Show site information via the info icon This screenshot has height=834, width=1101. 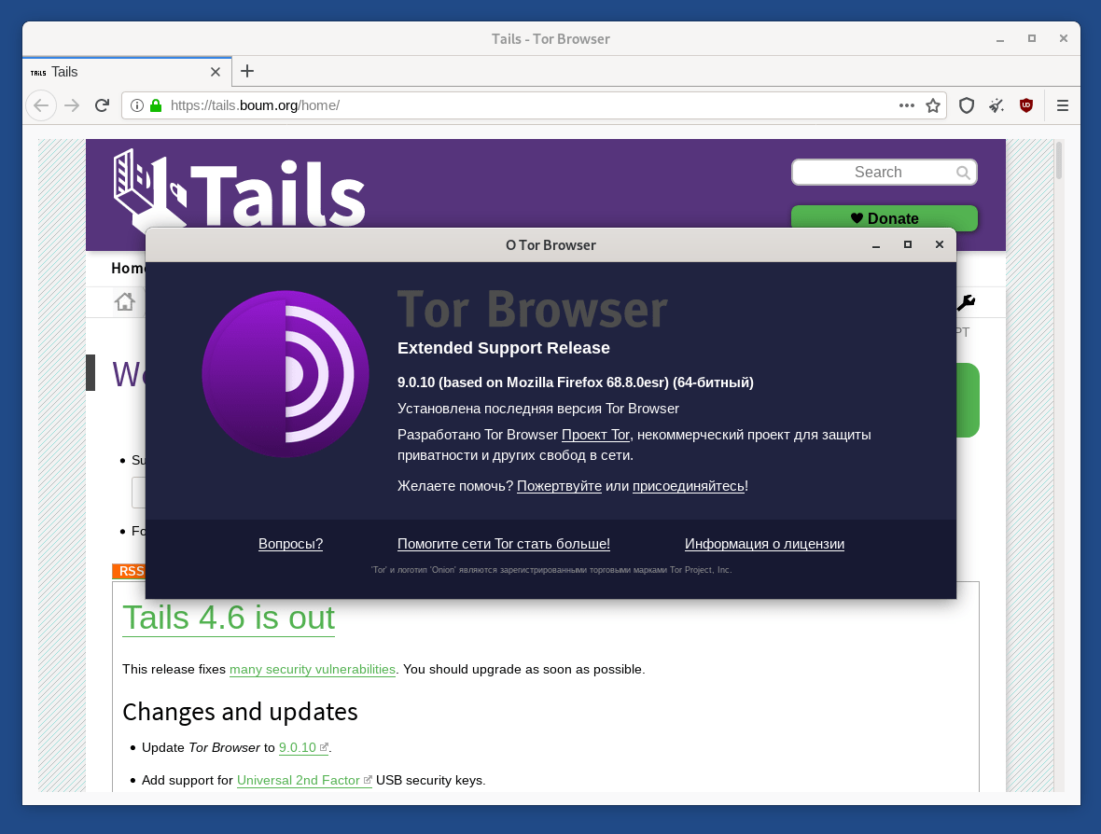pyautogui.click(x=137, y=106)
